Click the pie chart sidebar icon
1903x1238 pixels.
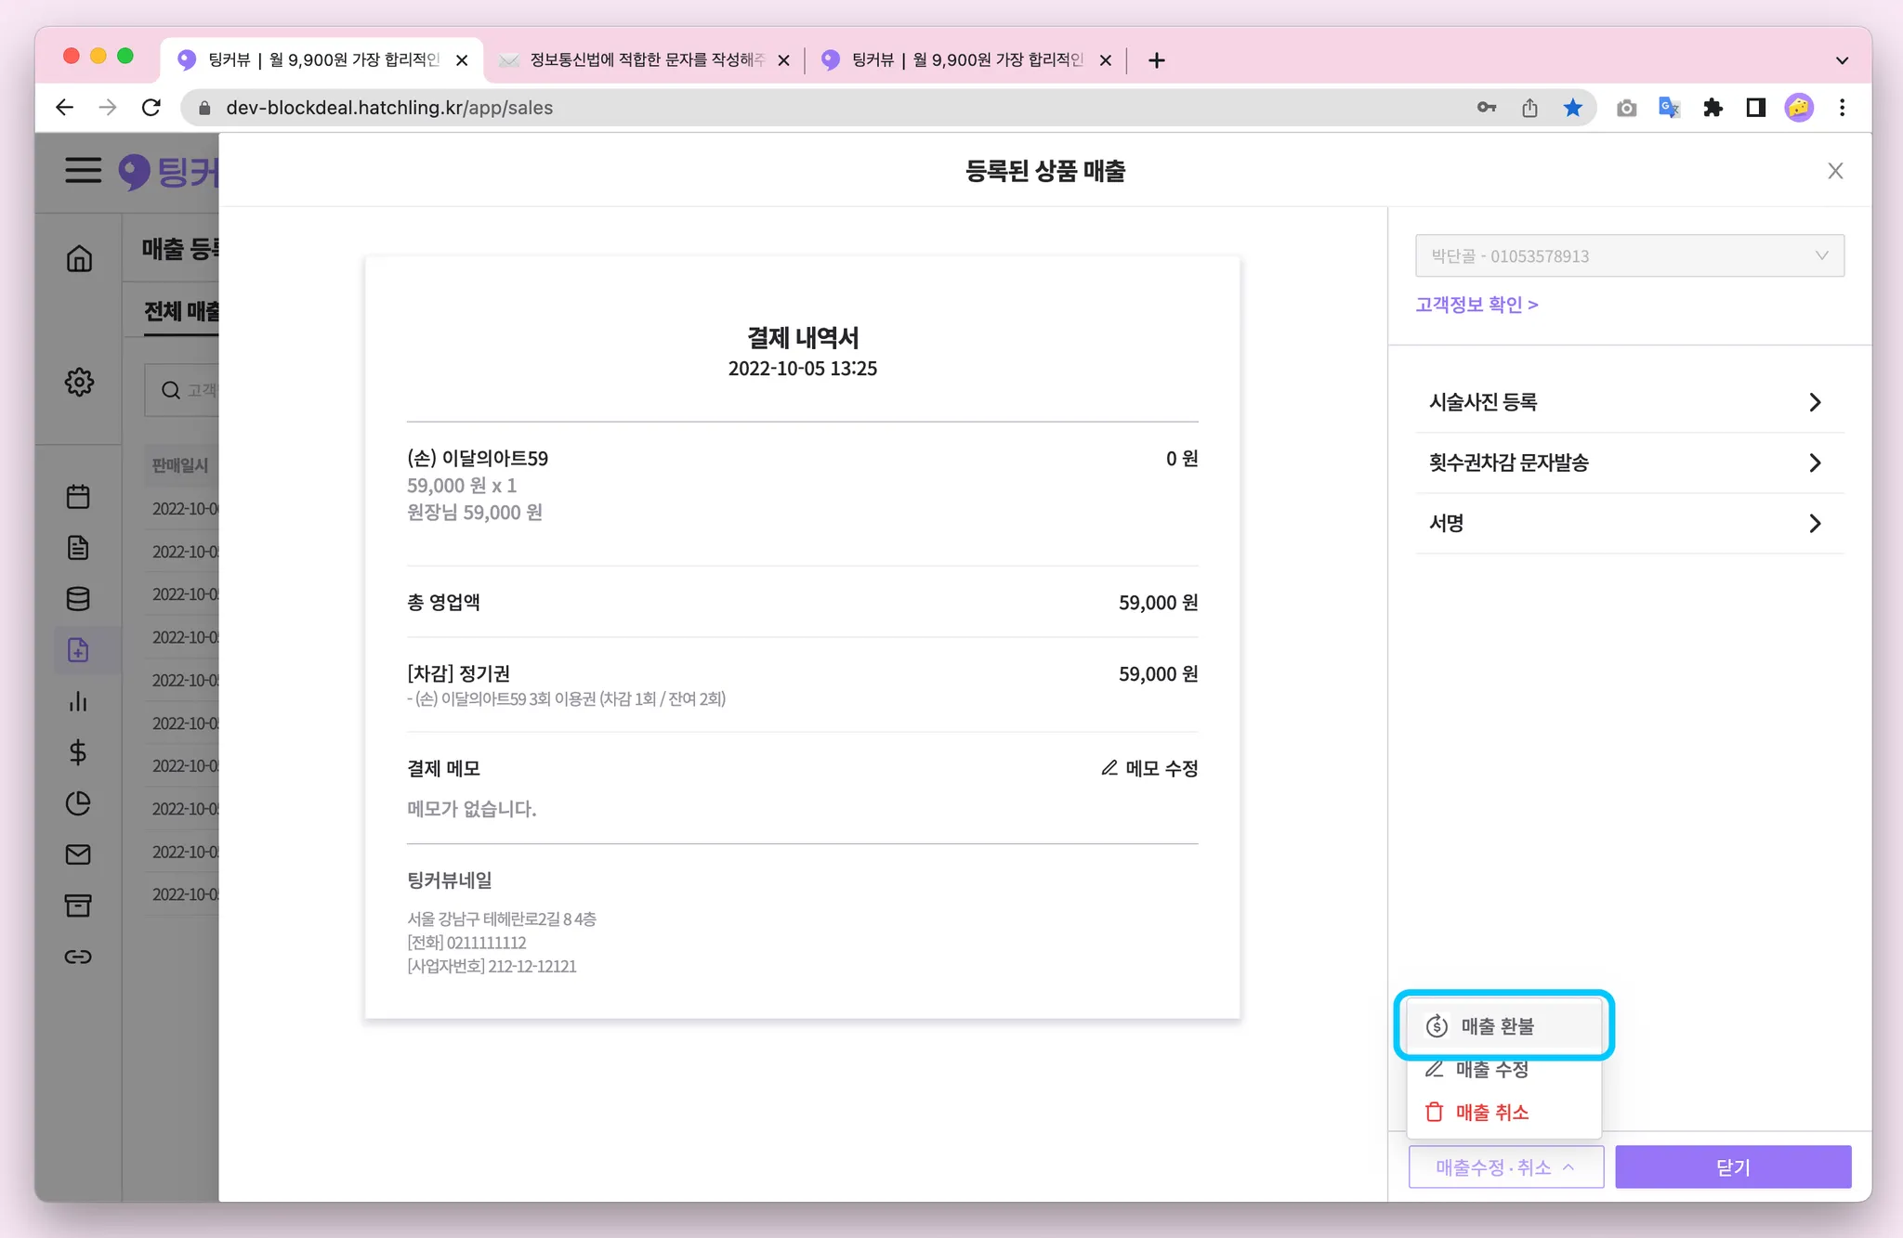coord(78,803)
